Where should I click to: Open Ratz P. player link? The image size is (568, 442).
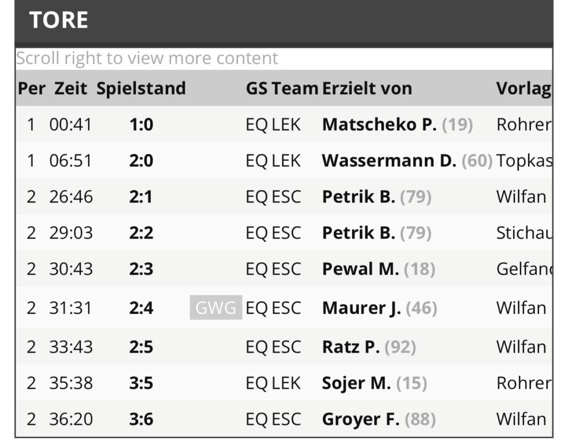pyautogui.click(x=351, y=347)
